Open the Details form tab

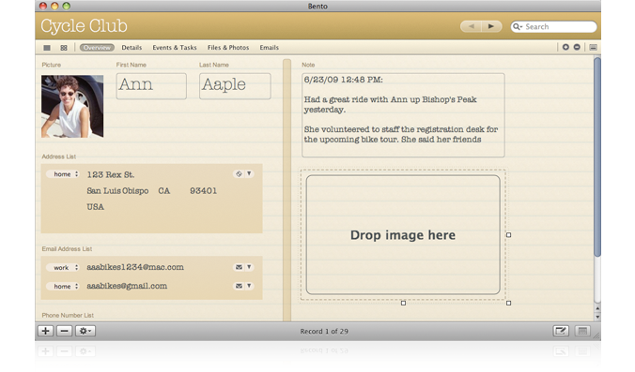click(x=132, y=48)
